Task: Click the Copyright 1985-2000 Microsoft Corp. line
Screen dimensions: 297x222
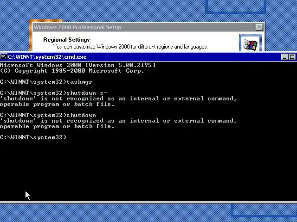Action: click(x=72, y=71)
